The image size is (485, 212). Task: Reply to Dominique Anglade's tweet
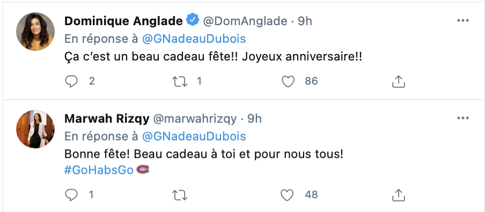71,81
